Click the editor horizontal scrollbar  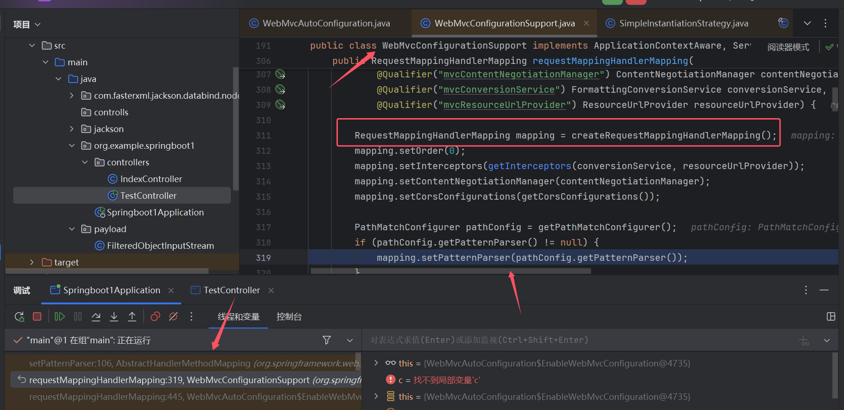coord(451,271)
